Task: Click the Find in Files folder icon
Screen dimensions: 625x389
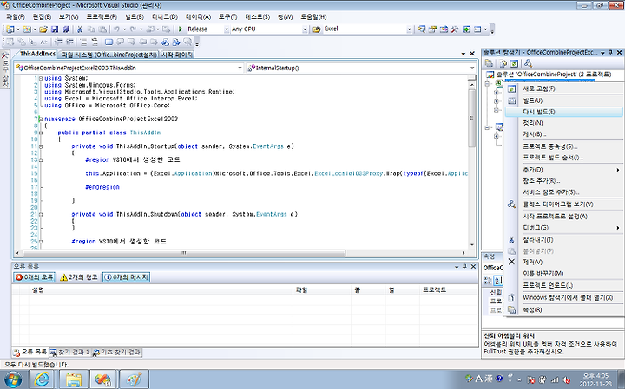Action: (317, 29)
